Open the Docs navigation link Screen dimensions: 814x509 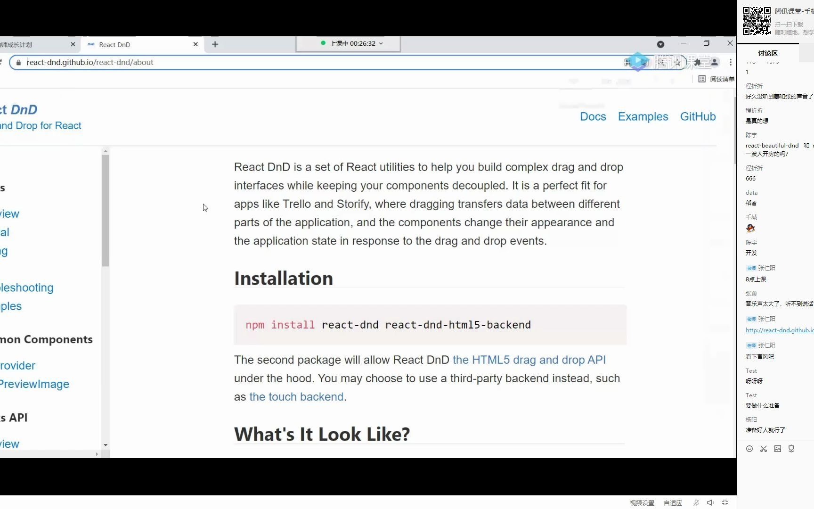(x=593, y=116)
